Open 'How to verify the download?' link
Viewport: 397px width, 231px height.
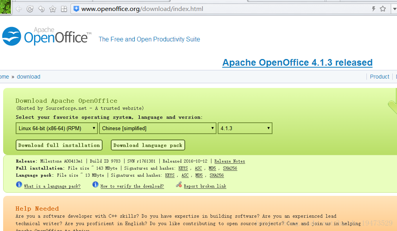(x=132, y=186)
